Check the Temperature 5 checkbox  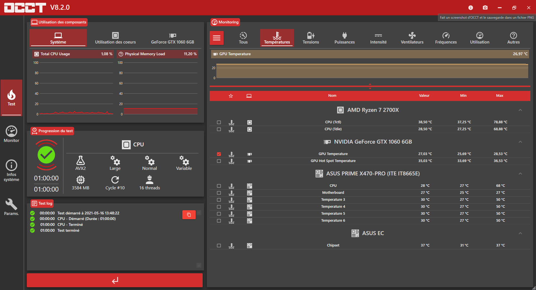click(x=219, y=214)
